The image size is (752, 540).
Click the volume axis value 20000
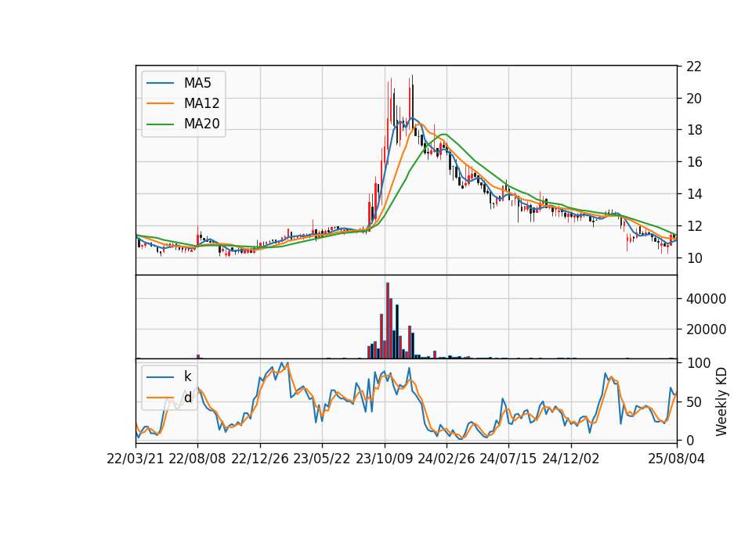[x=706, y=329]
